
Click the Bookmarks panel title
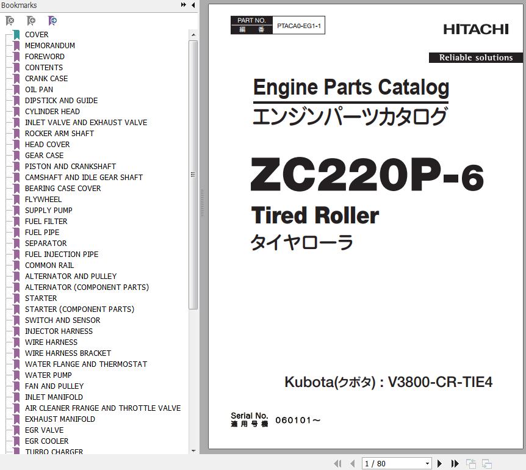[x=19, y=5]
